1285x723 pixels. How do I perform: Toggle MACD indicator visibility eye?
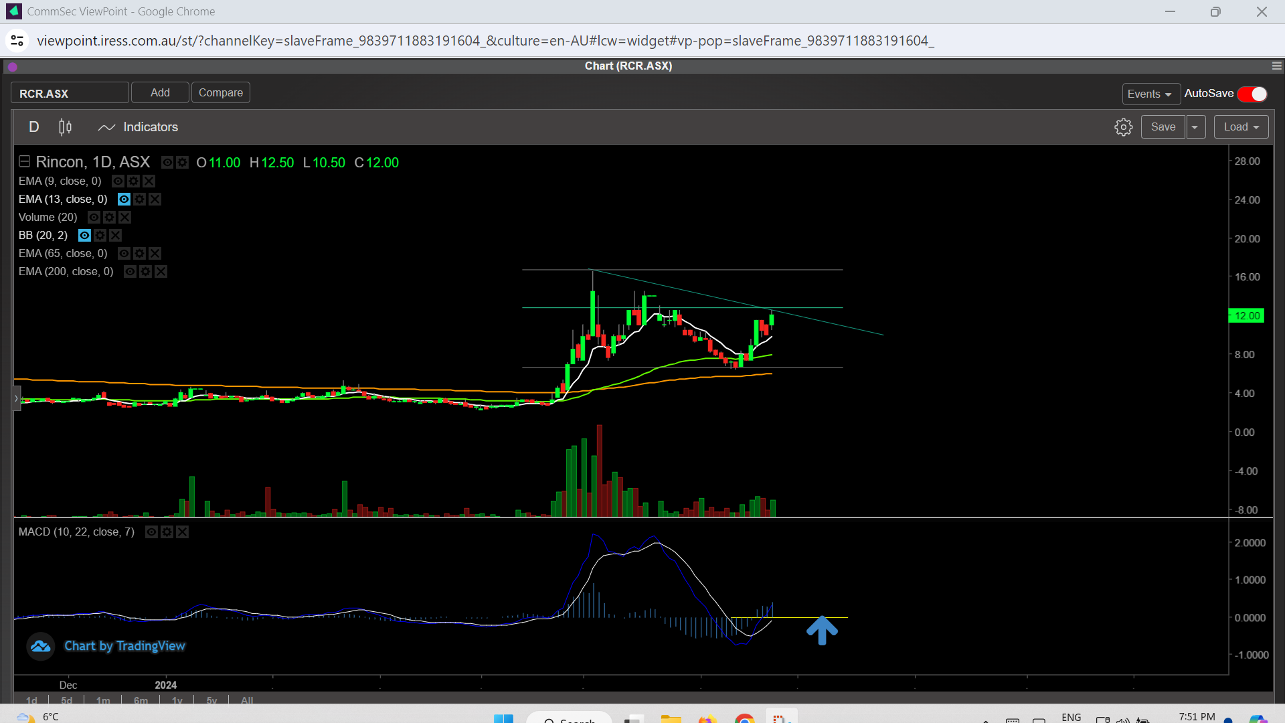[x=151, y=532]
